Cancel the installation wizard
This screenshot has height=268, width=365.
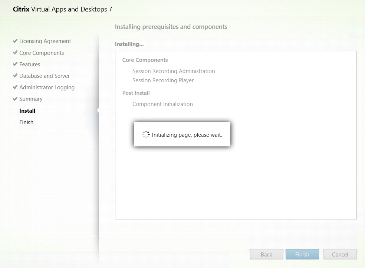[x=340, y=254]
